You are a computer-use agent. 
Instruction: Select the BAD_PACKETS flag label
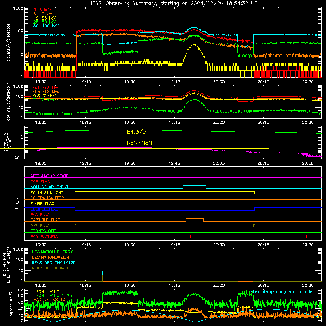click(44, 236)
